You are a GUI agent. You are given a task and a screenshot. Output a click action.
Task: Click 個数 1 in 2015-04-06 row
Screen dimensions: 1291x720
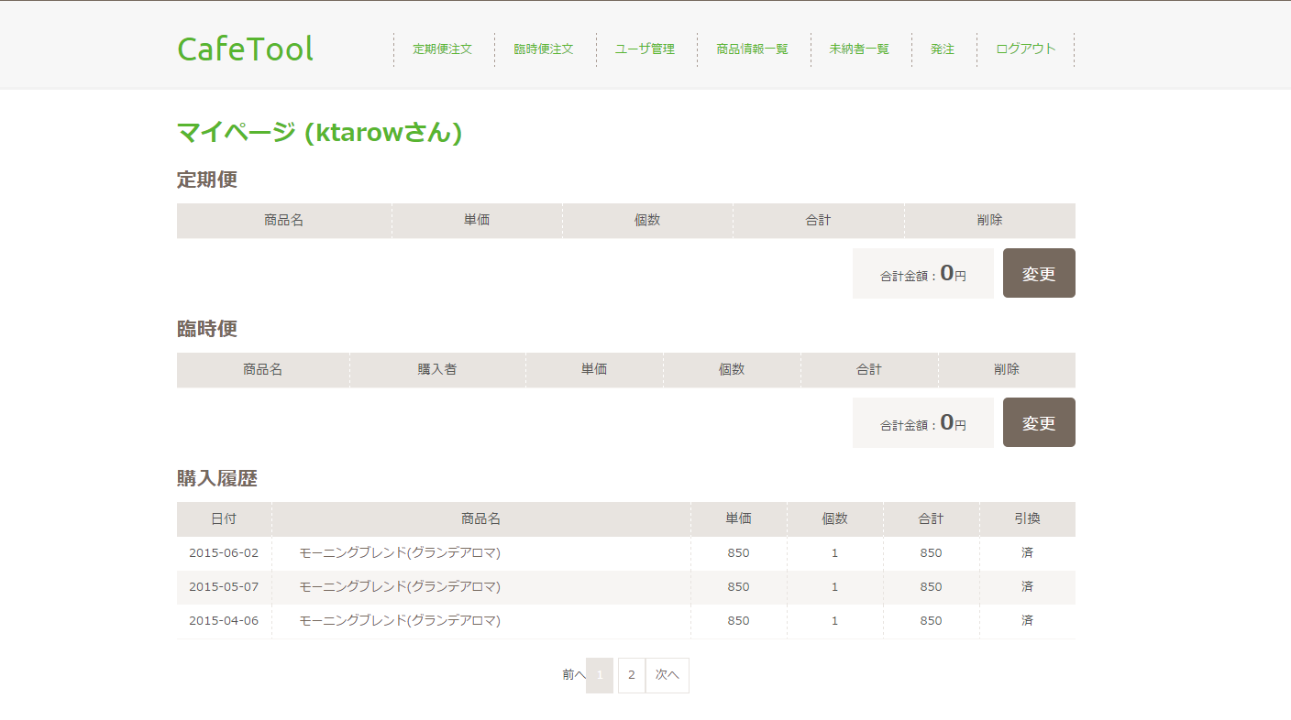click(x=835, y=621)
